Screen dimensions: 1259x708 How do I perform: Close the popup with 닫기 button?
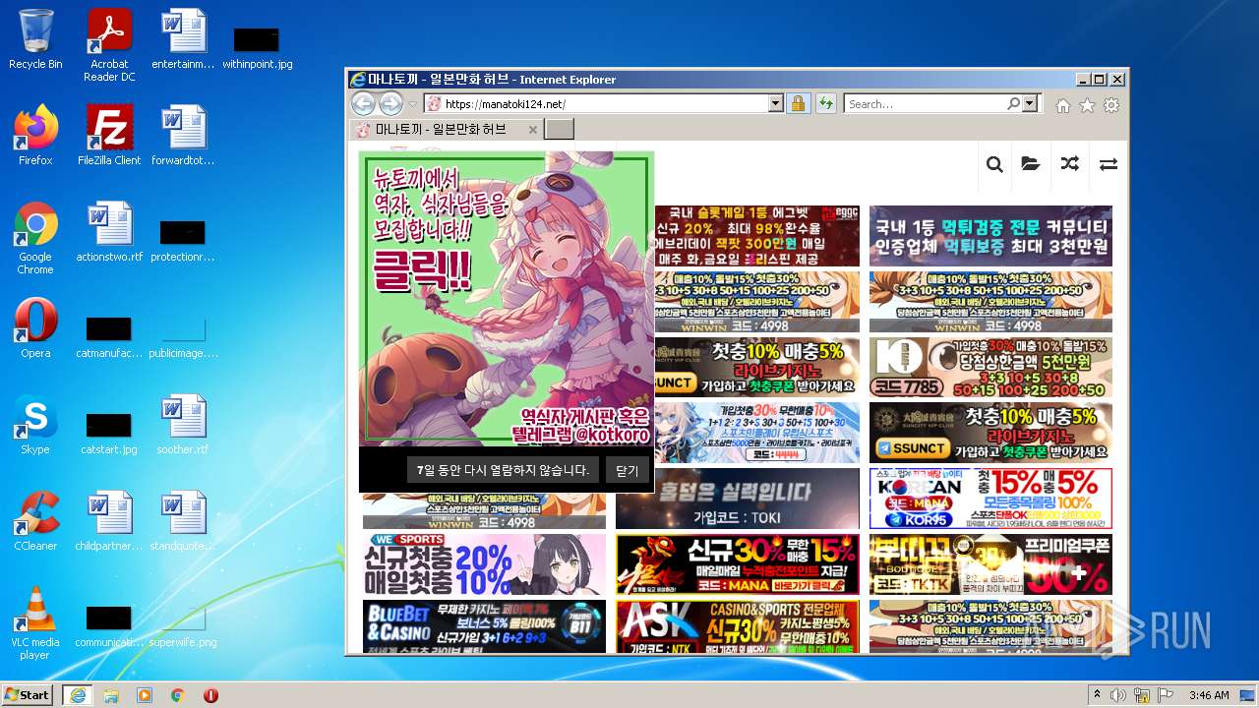(628, 470)
